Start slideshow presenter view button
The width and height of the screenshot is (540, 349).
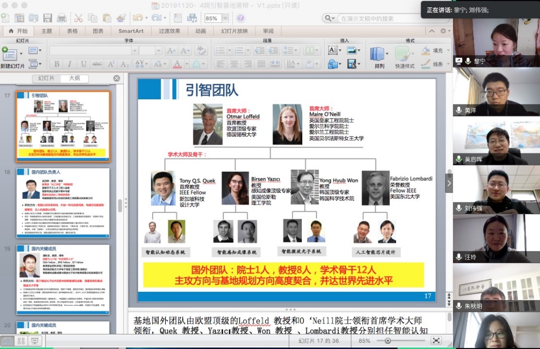(35, 341)
